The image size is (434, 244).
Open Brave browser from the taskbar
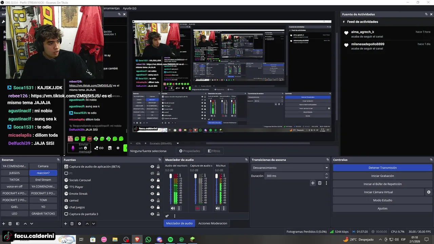[137, 240]
